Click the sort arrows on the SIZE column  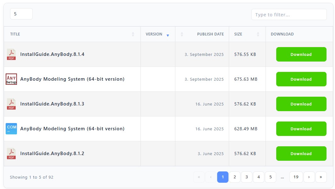258,34
